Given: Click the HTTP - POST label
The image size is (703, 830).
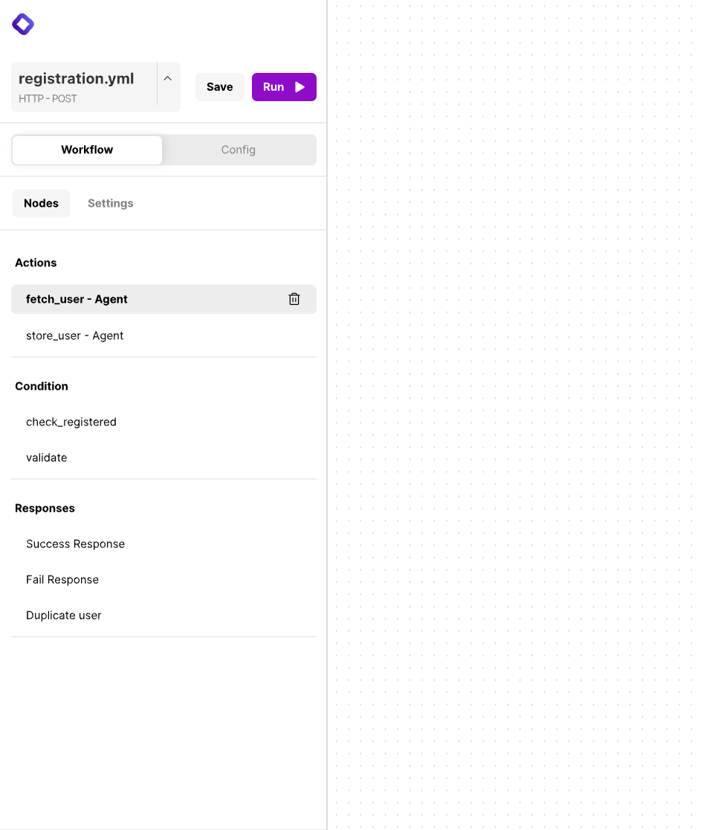Looking at the screenshot, I should pos(47,98).
